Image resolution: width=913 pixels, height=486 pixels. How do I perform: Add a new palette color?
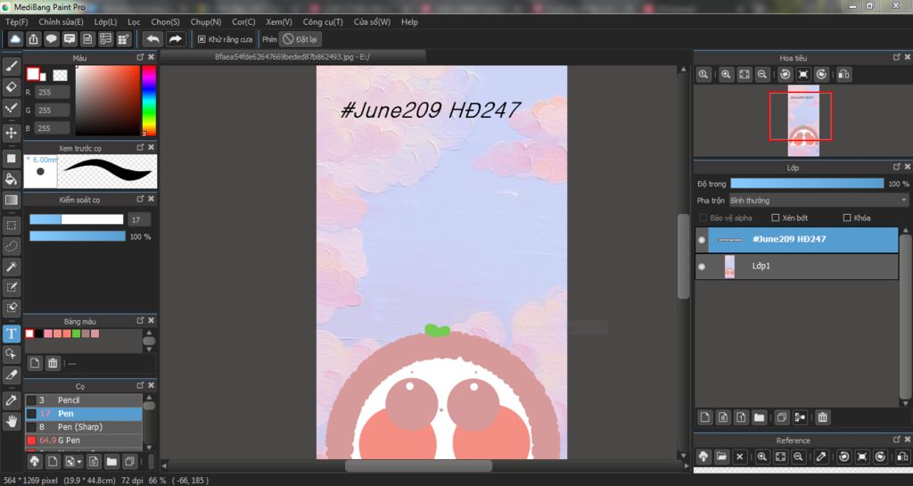(35, 363)
